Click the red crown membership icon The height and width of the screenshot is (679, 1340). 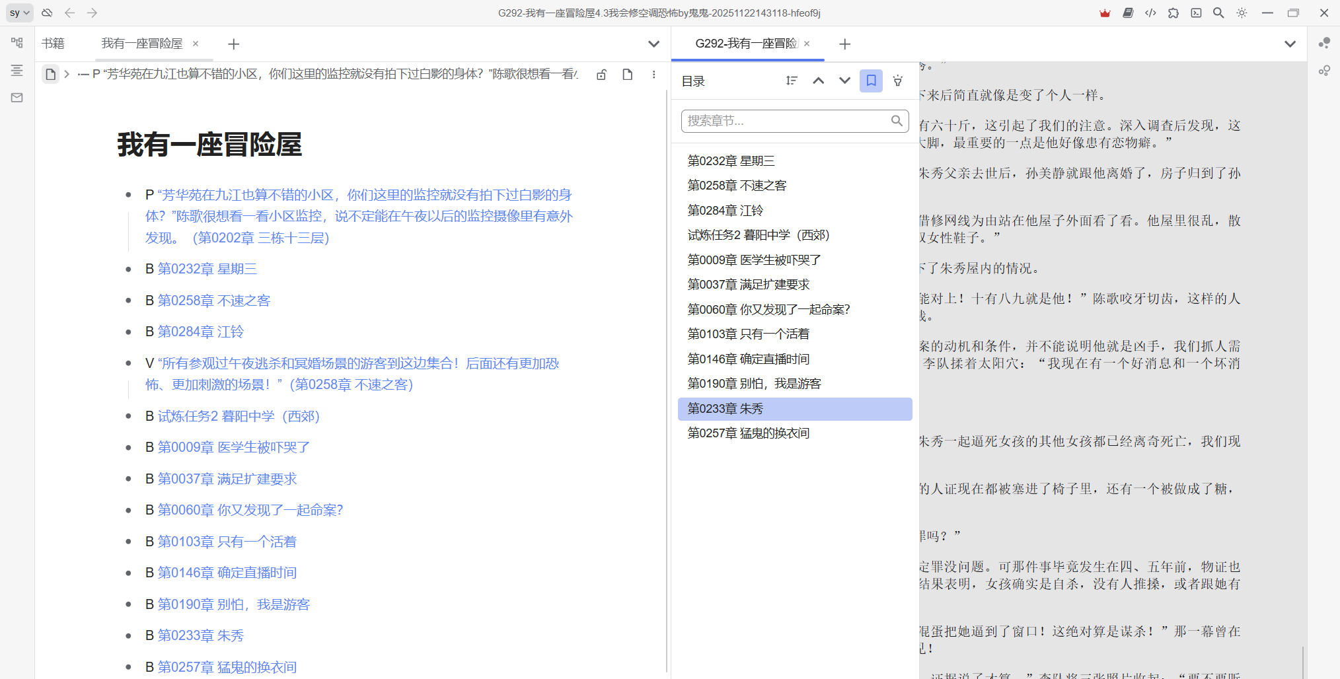pos(1105,13)
